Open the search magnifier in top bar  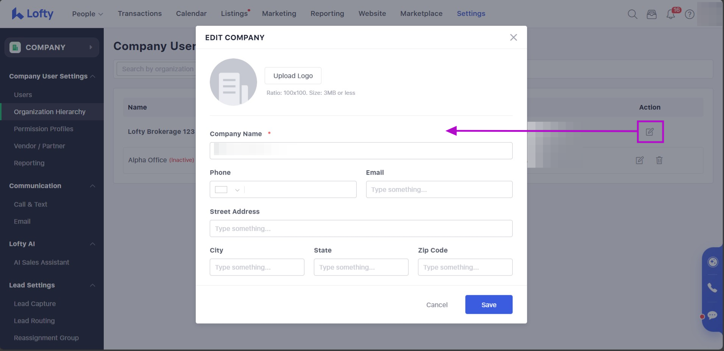point(632,14)
